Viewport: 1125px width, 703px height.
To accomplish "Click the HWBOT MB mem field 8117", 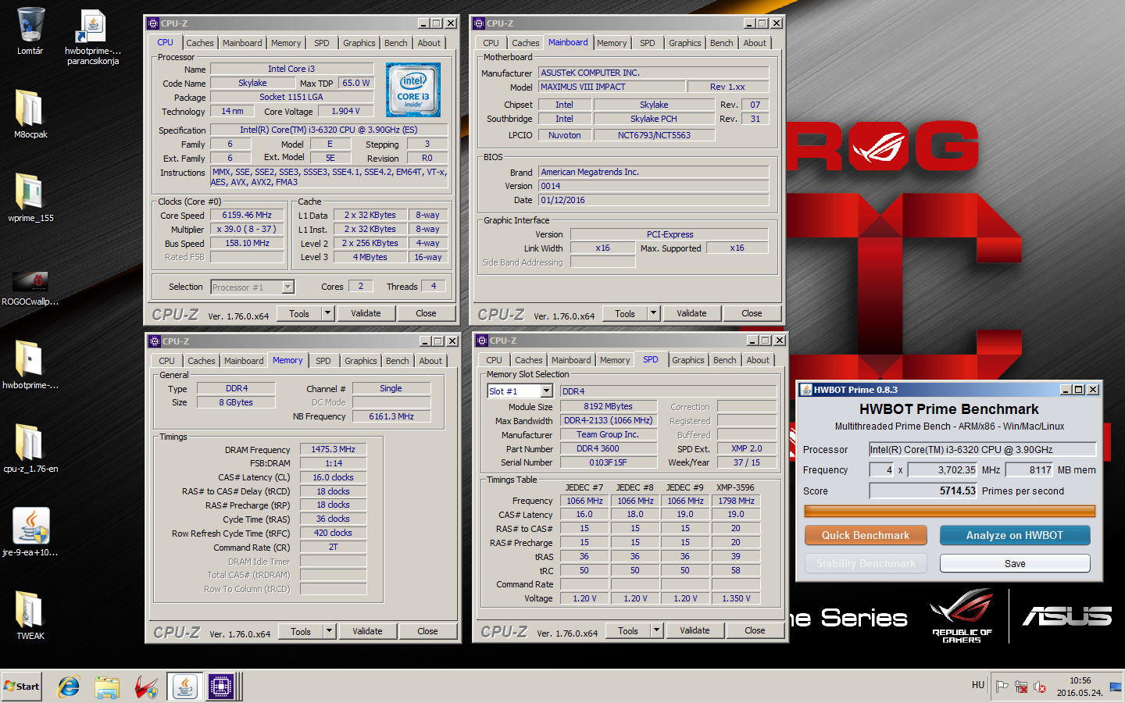I will point(1030,469).
